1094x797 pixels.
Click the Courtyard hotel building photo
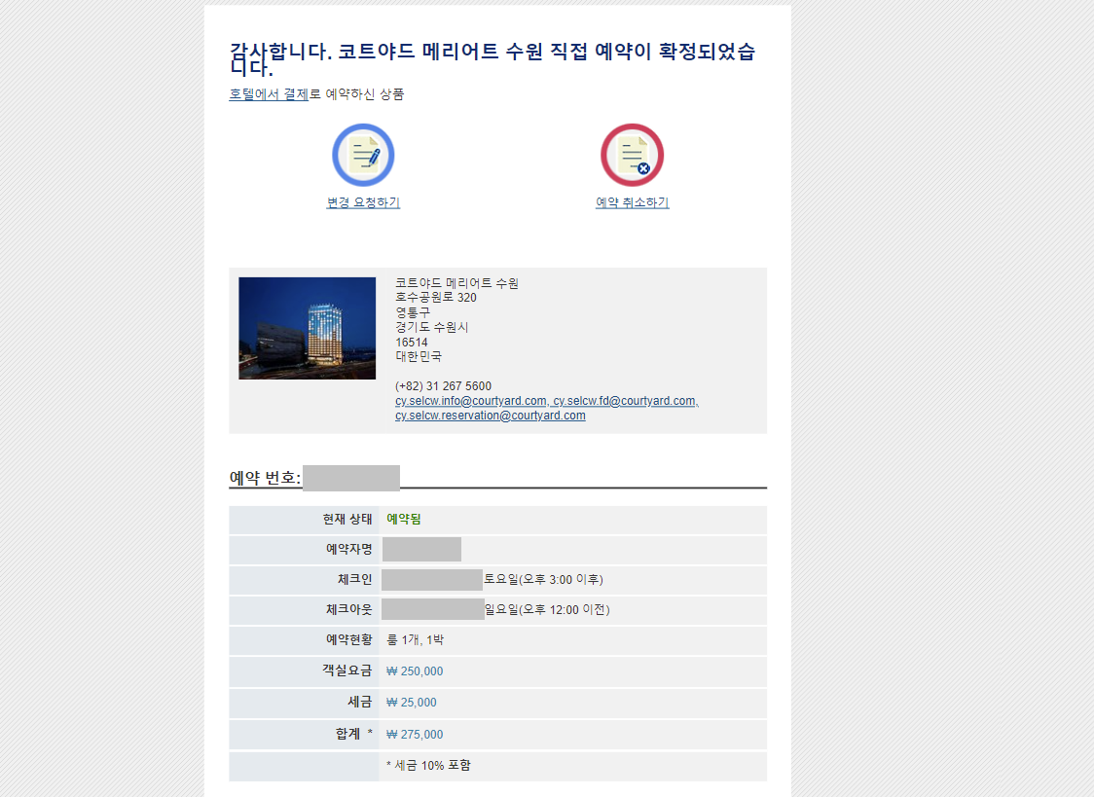coord(307,328)
